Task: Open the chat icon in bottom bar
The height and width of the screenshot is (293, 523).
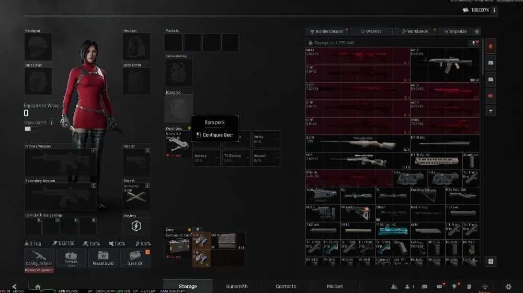Action: point(424,286)
